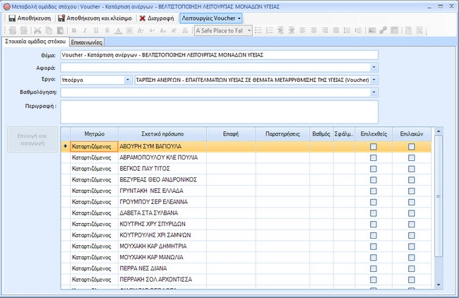
Task: Click the Bold formatting icon
Action: click(73, 30)
